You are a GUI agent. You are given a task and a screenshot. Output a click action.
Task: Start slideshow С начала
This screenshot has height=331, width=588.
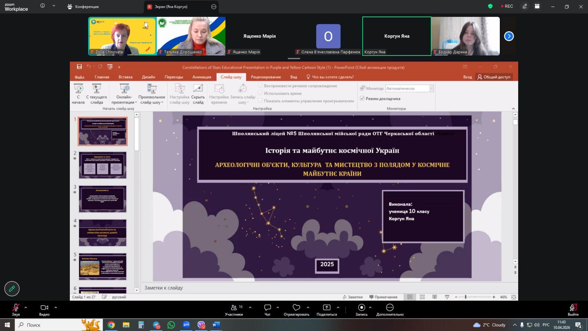(x=78, y=94)
